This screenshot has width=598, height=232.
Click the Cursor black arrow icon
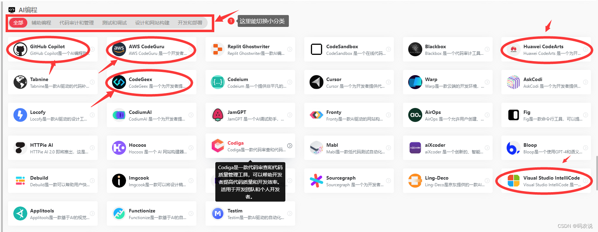coord(317,82)
